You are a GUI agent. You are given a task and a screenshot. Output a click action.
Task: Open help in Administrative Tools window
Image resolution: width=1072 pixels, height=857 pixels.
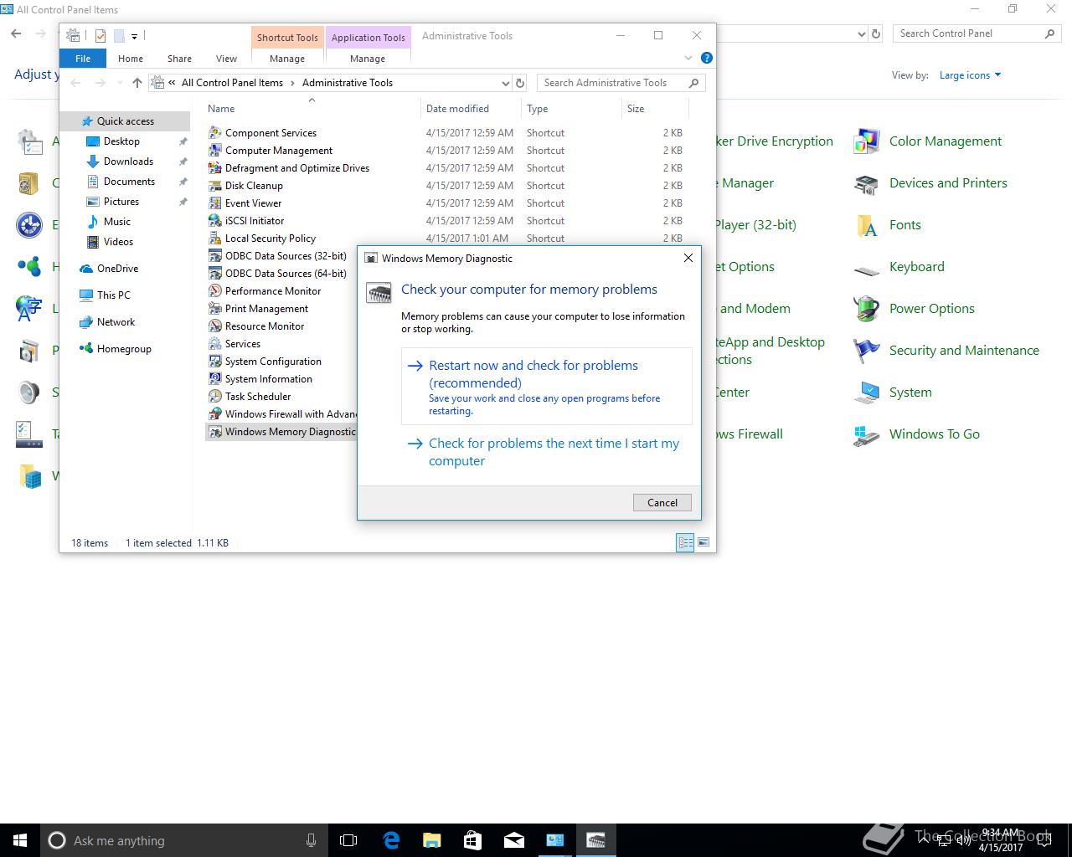pos(706,58)
